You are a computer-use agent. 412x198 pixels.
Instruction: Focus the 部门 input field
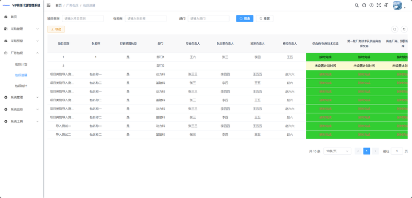click(x=209, y=19)
